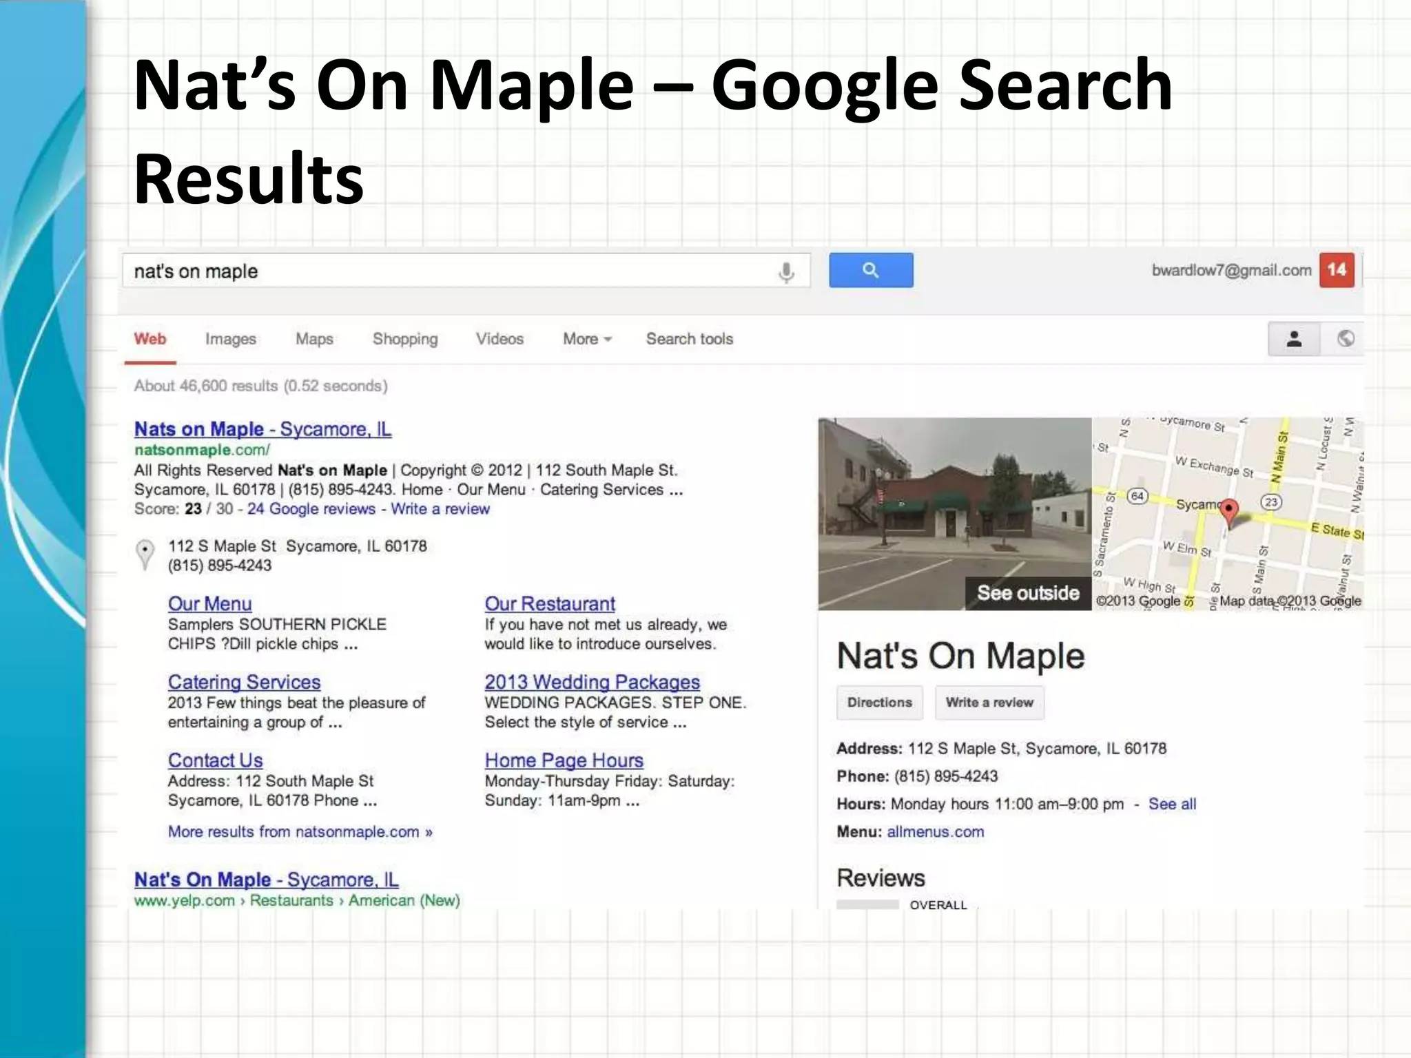Click Write a review link under the score
1411x1058 pixels.
pos(440,509)
